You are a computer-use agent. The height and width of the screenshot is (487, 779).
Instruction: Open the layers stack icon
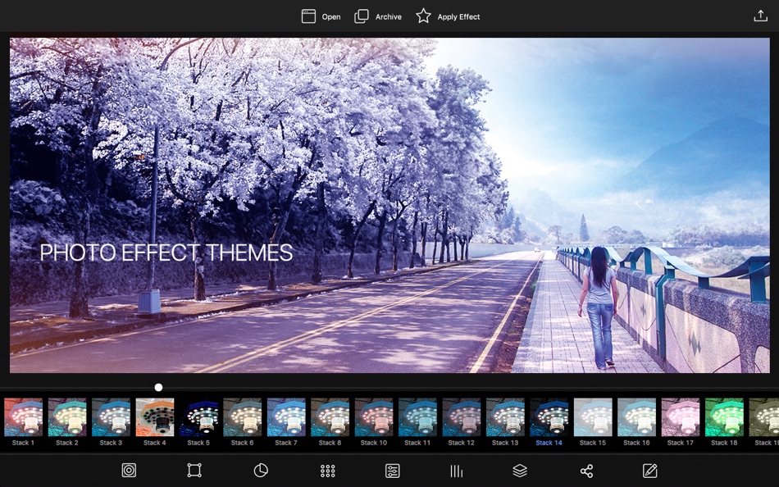[518, 471]
